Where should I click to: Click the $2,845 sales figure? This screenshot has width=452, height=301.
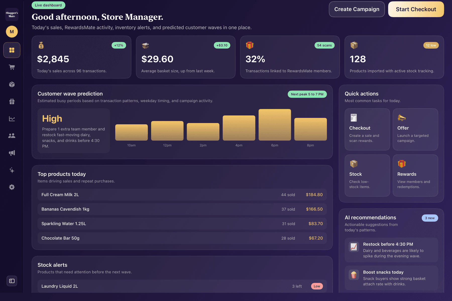click(x=53, y=59)
